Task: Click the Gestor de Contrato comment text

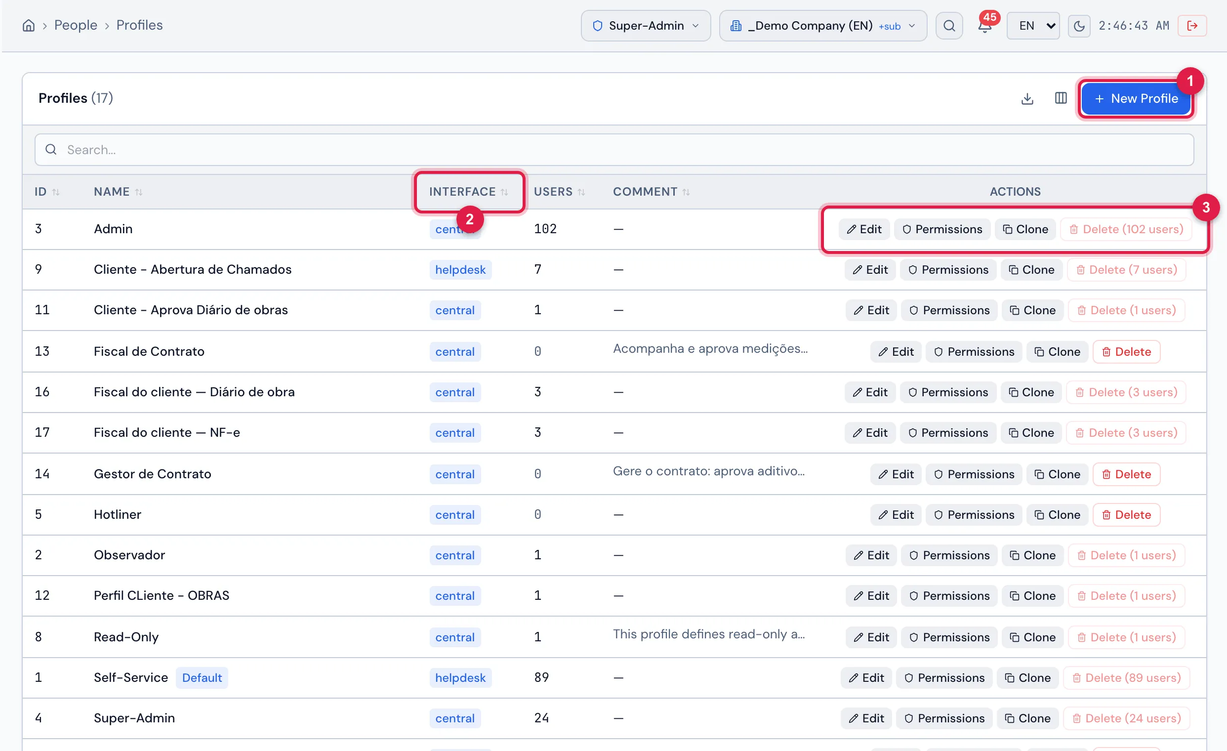Action: pyautogui.click(x=708, y=471)
